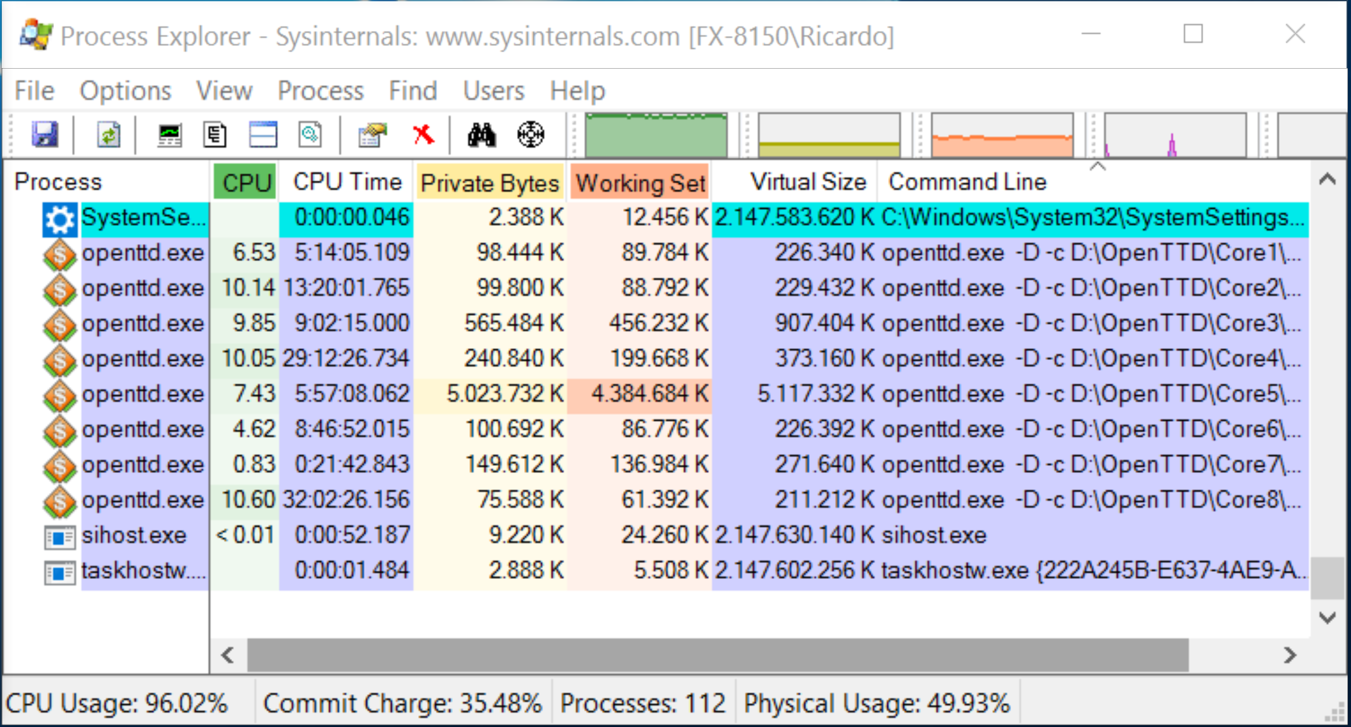Click Commit Charge: 35.48% in status bar
This screenshot has width=1351, height=727.
coord(402,703)
